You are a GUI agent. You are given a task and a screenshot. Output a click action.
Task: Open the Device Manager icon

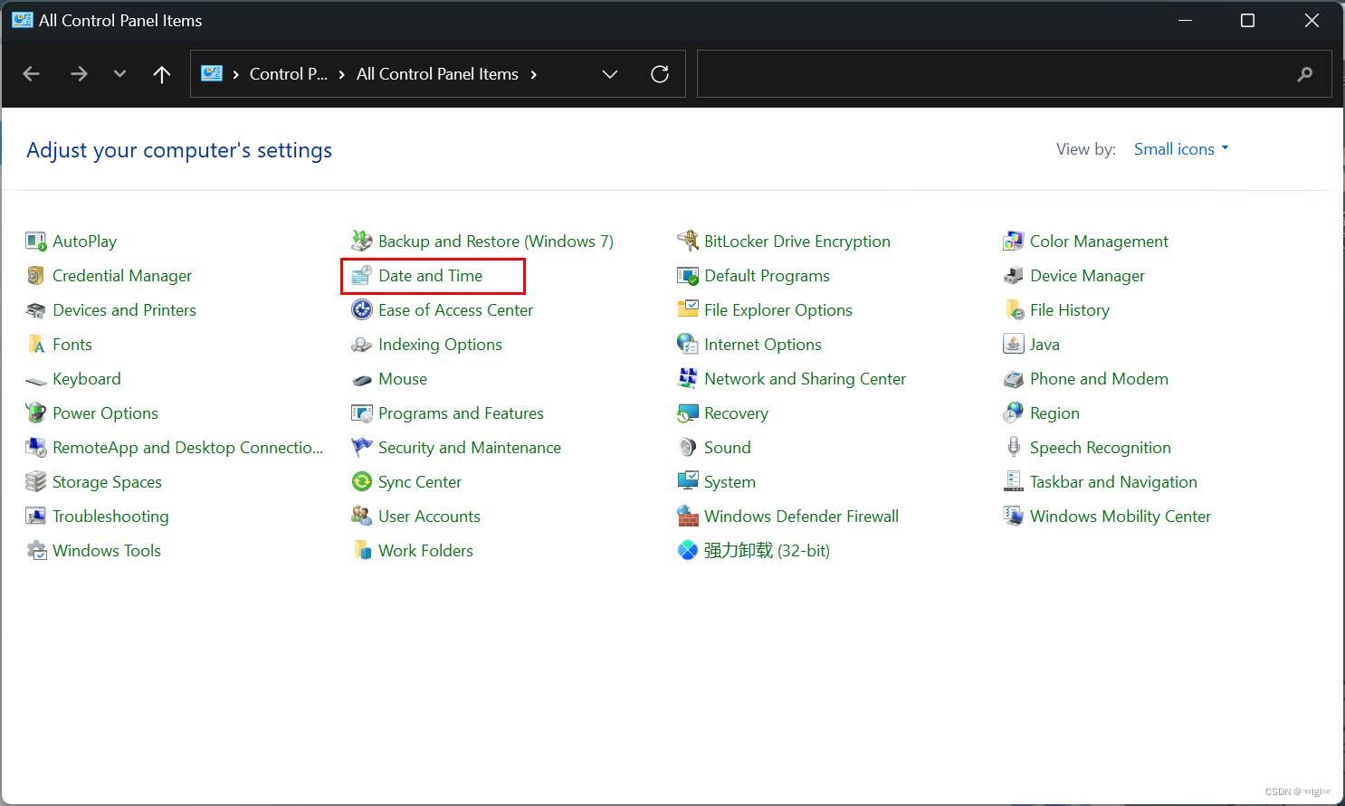tap(1014, 276)
